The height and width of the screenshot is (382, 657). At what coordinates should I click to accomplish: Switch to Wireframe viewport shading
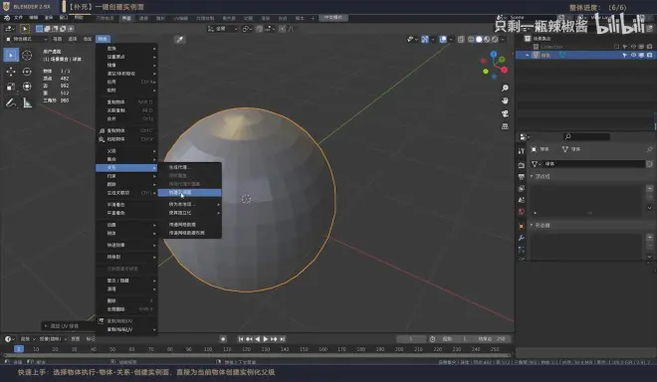(471, 40)
